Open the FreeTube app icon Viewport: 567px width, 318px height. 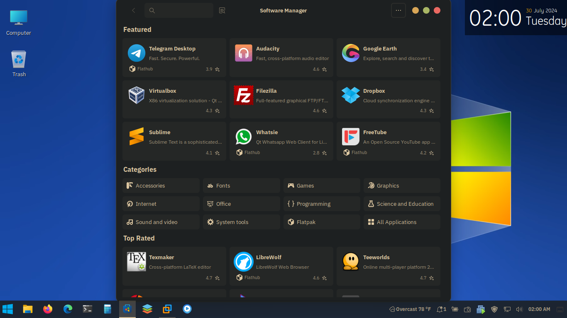350,137
